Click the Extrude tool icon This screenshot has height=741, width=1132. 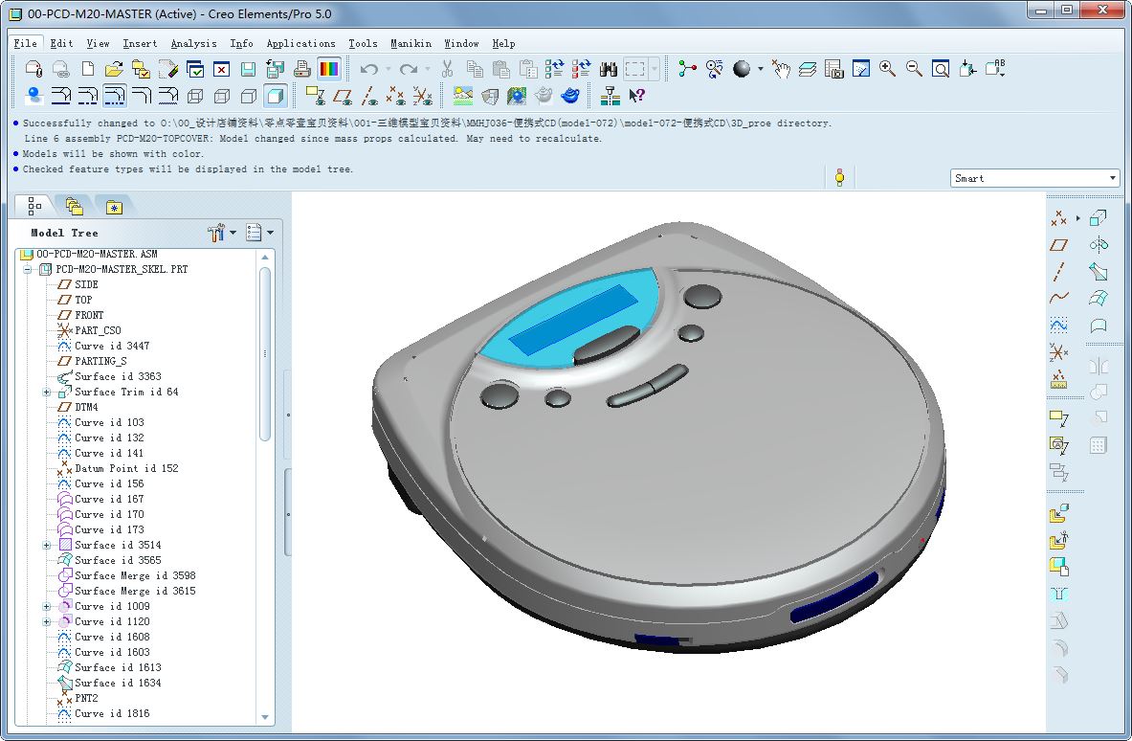pyautogui.click(x=1099, y=217)
